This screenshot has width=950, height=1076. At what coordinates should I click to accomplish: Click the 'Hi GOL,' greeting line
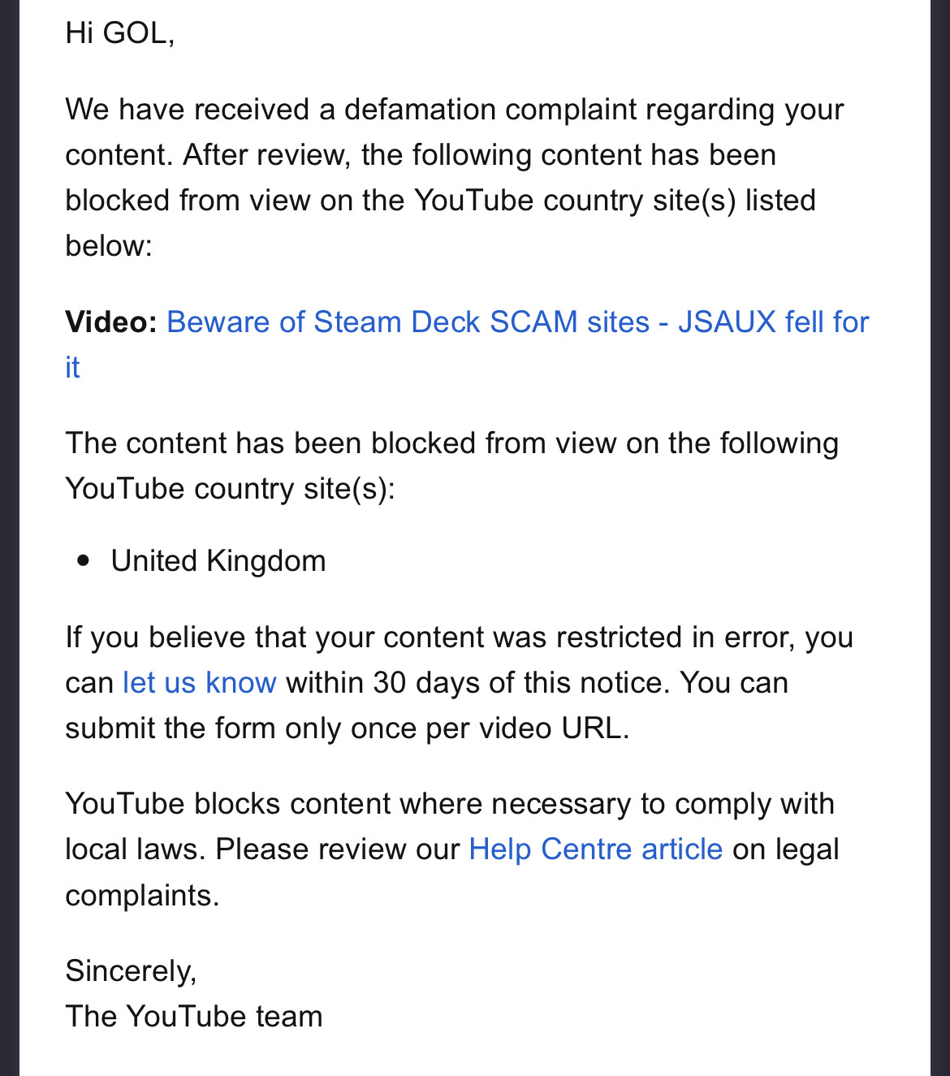pyautogui.click(x=120, y=32)
